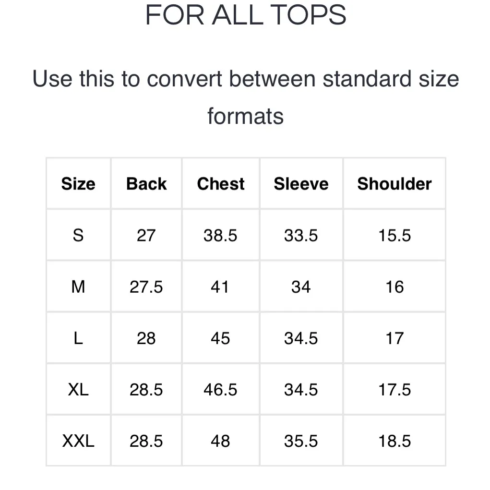Select the Shoulder column header
The height and width of the screenshot is (490, 490).
coord(394,184)
